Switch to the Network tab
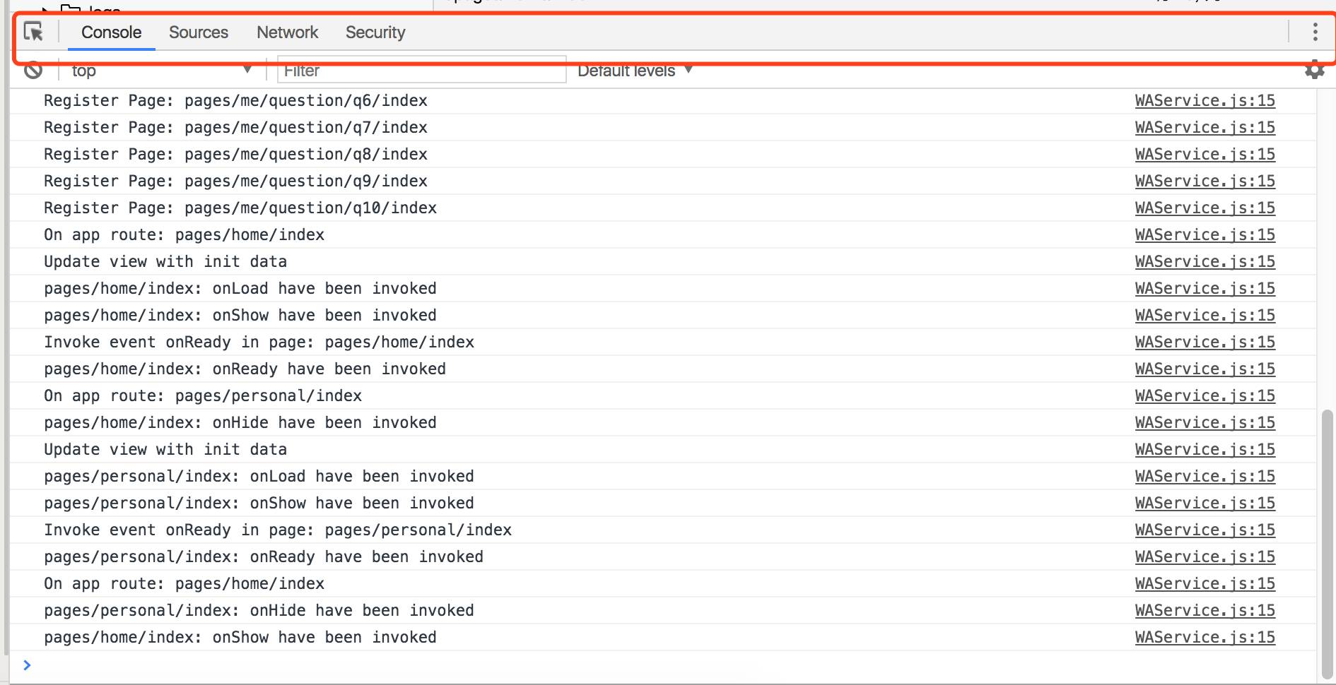 [287, 32]
